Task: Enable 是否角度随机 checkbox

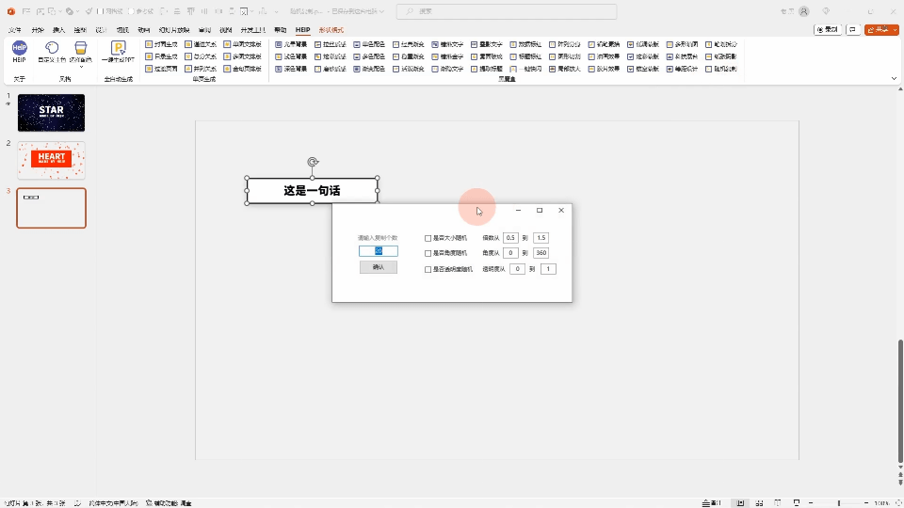Action: [428, 253]
